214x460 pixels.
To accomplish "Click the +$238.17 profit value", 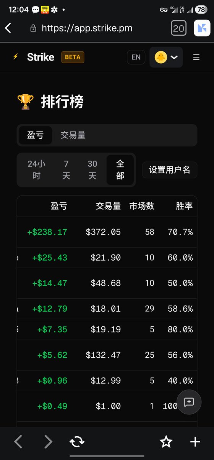I will point(47,232).
